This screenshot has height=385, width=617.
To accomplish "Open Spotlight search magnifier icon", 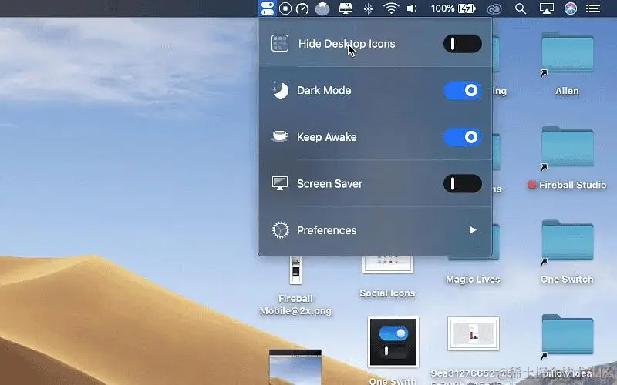I will 520,8.
